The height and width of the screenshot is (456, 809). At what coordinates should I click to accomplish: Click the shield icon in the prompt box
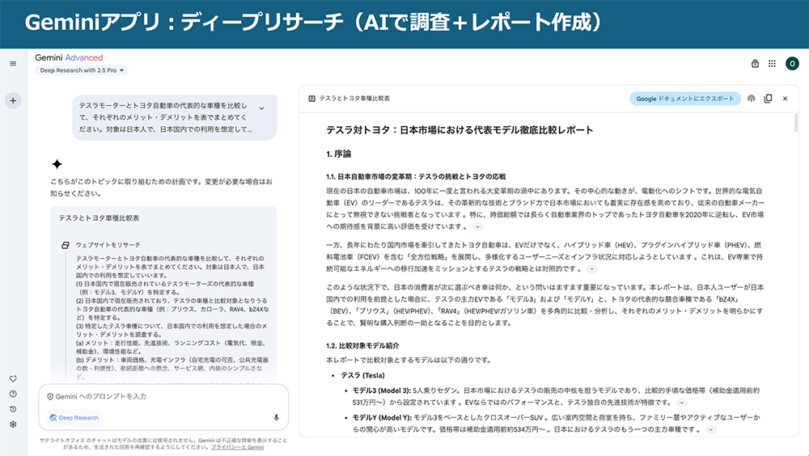pyautogui.click(x=50, y=397)
